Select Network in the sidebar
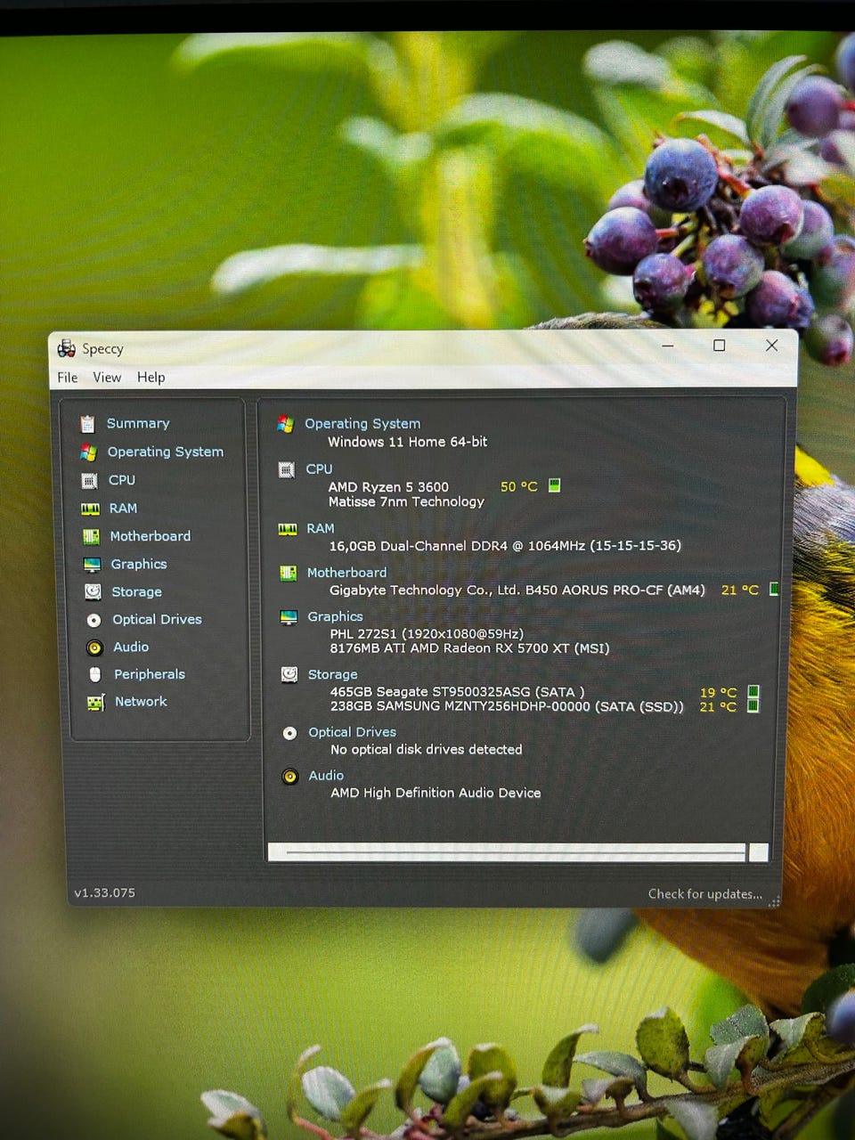855x1140 pixels. pyautogui.click(x=141, y=702)
